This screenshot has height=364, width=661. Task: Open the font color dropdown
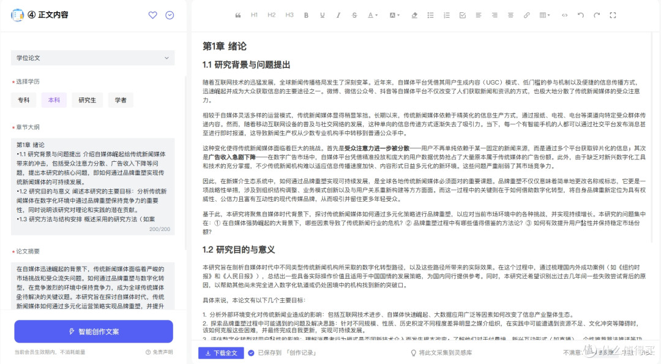tap(373, 15)
